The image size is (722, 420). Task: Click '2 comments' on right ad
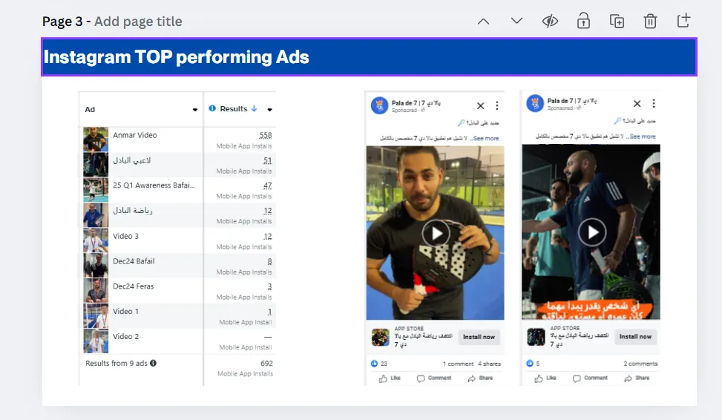[x=640, y=364]
